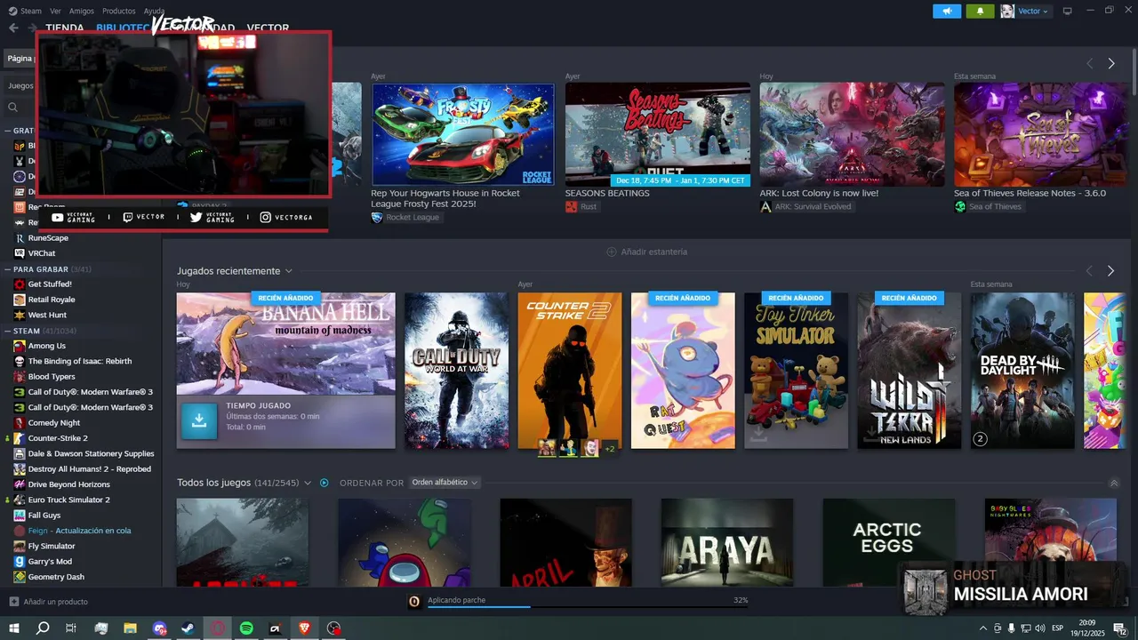Click the Rocket League game label
Image resolution: width=1138 pixels, height=640 pixels.
point(413,217)
